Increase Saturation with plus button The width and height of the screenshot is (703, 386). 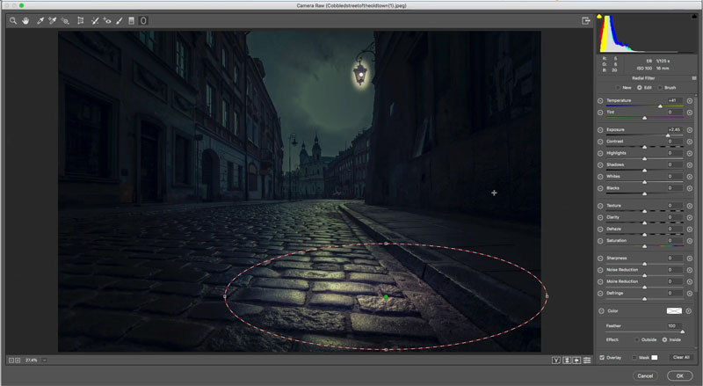coord(690,241)
